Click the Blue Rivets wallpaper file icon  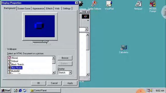[x=10, y=68]
